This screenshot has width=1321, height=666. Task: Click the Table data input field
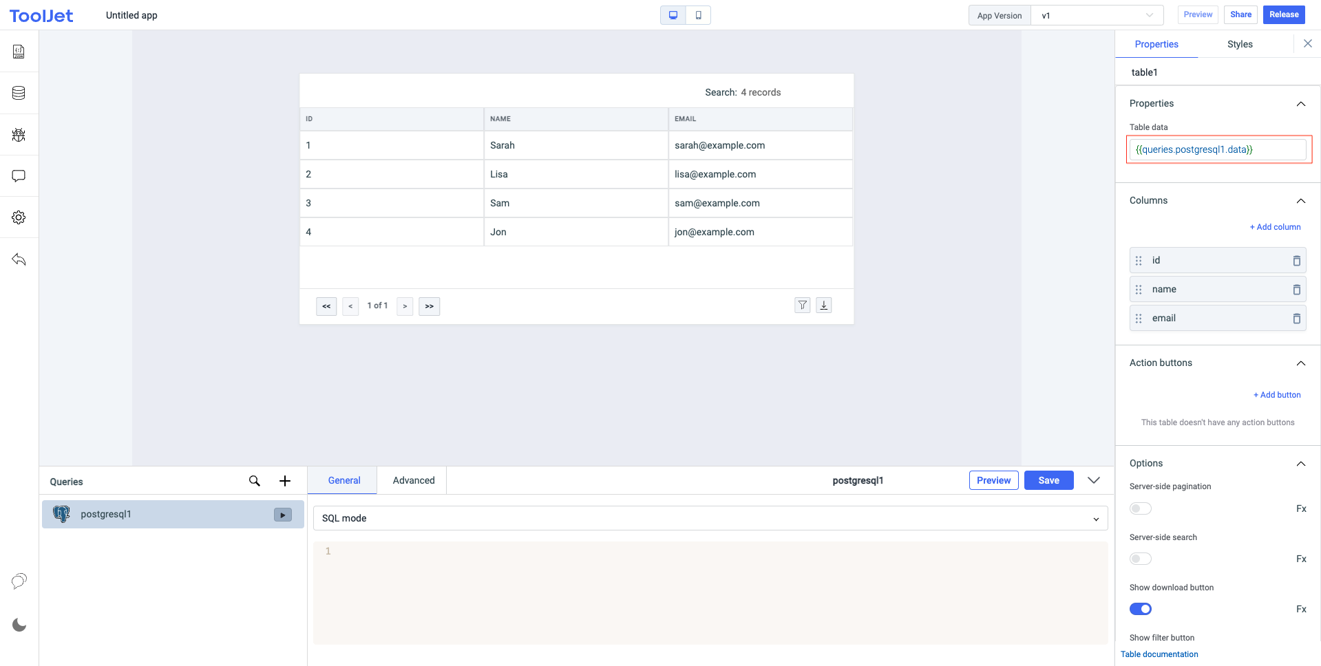pos(1217,149)
